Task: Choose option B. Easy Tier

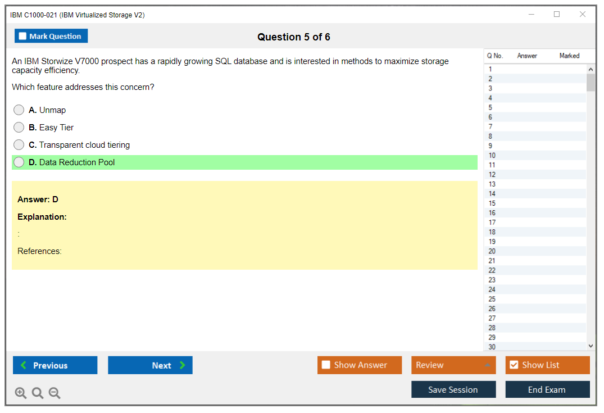Action: 19,128
